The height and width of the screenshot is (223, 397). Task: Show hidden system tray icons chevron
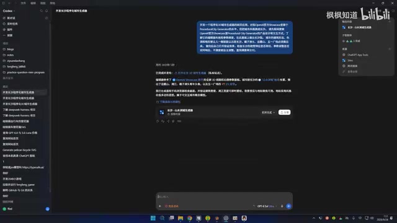pos(314,218)
